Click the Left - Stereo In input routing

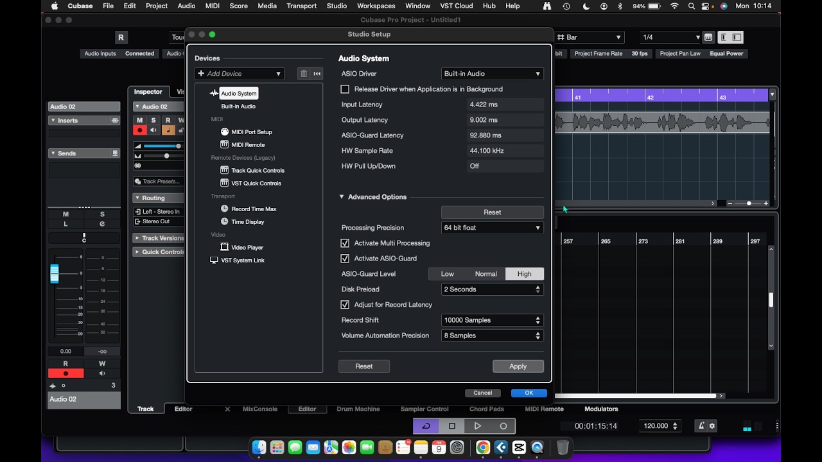click(x=159, y=212)
